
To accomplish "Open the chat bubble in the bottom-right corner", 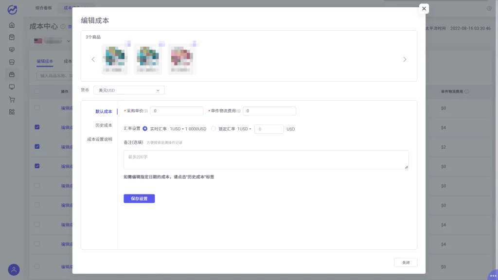I will click(493, 275).
